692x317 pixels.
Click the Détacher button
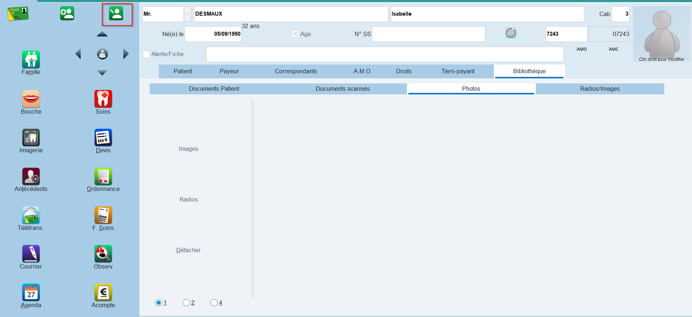188,250
